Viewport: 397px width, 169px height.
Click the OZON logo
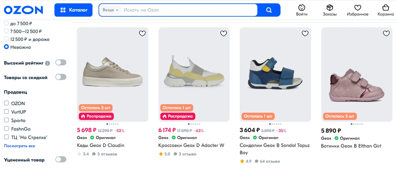click(23, 10)
